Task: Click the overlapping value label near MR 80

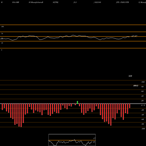Action: click(x=136, y=86)
